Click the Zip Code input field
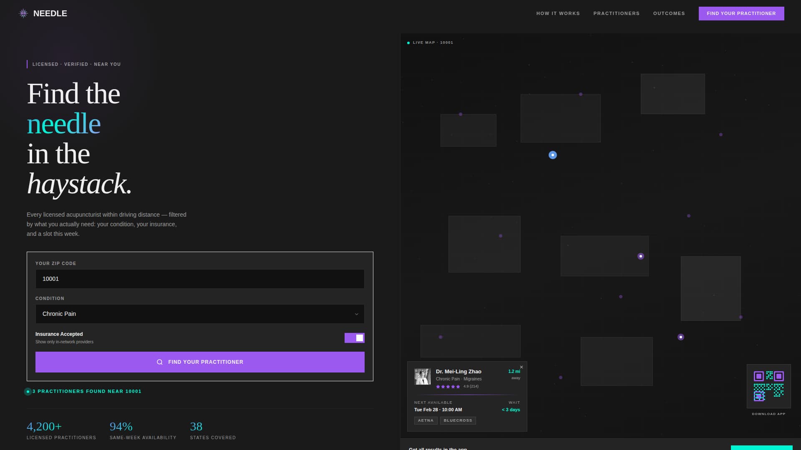This screenshot has width=801, height=450. click(x=199, y=279)
